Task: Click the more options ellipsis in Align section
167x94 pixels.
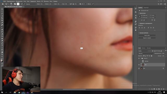Action: 155,30
